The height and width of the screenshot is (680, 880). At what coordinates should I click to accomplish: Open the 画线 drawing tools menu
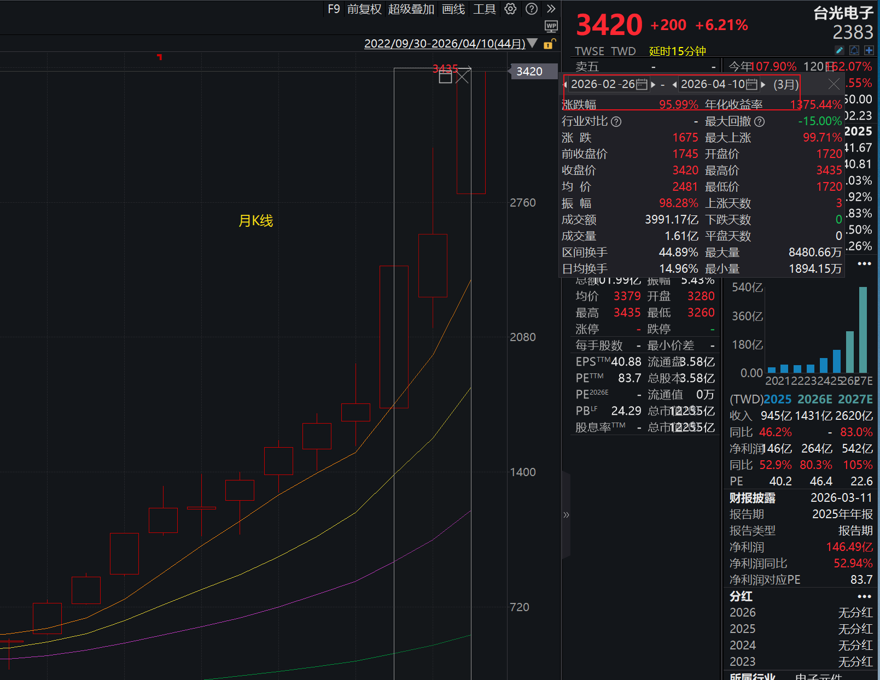point(453,9)
